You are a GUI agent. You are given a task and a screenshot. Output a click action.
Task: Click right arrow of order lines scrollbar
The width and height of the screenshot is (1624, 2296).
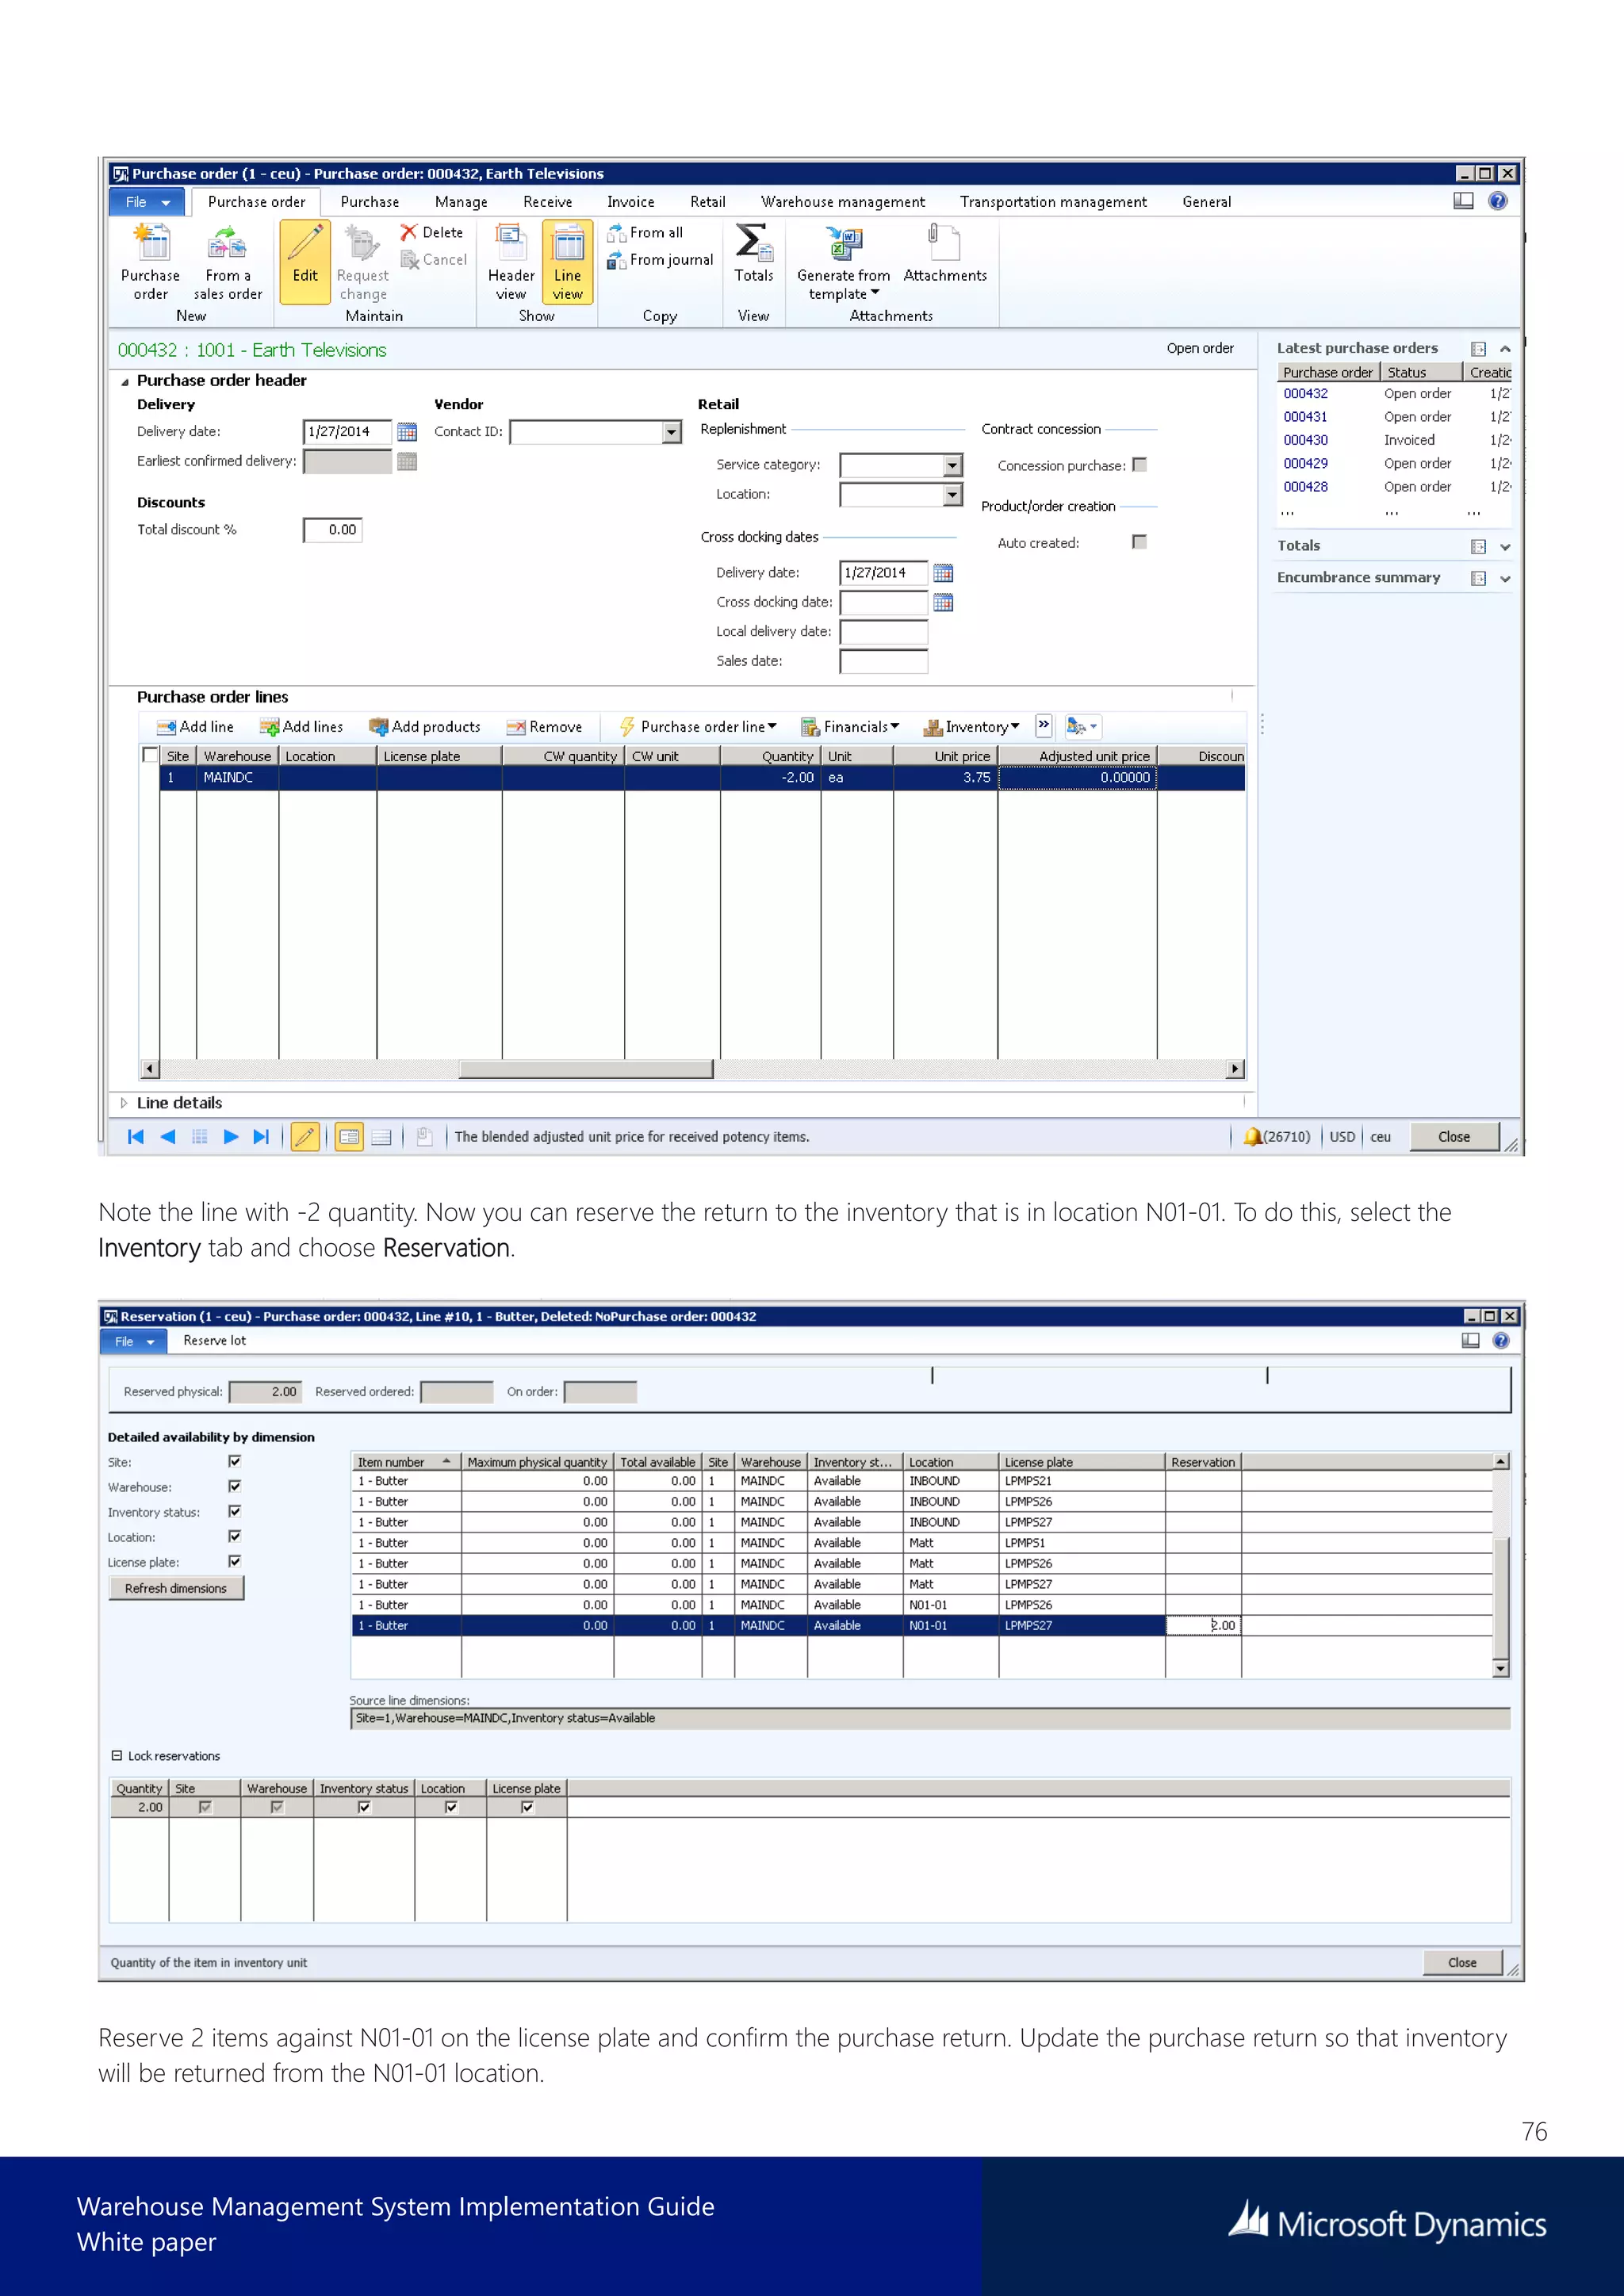coord(1236,1069)
